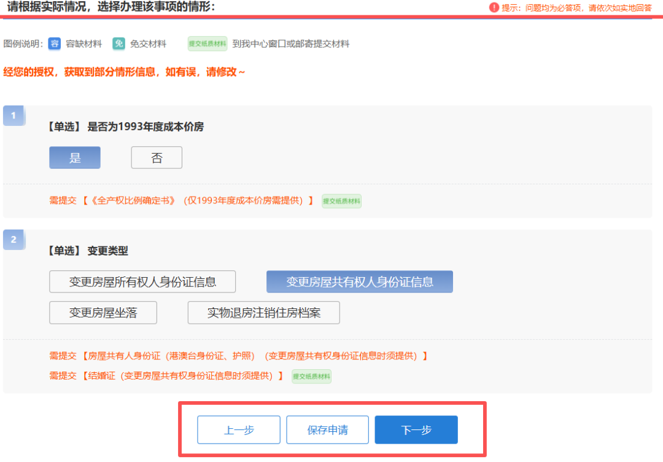Select 否 for 1993年度成本价房
Screen dimensions: 663x462
(x=157, y=158)
